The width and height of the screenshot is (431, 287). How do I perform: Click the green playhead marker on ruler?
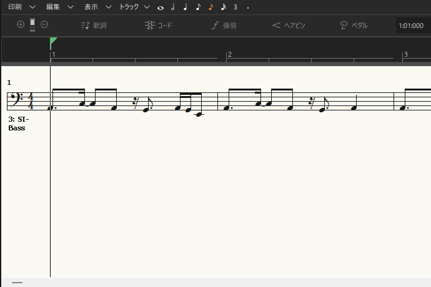pyautogui.click(x=53, y=42)
